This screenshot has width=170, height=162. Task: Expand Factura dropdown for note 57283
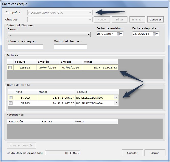pos(116,103)
